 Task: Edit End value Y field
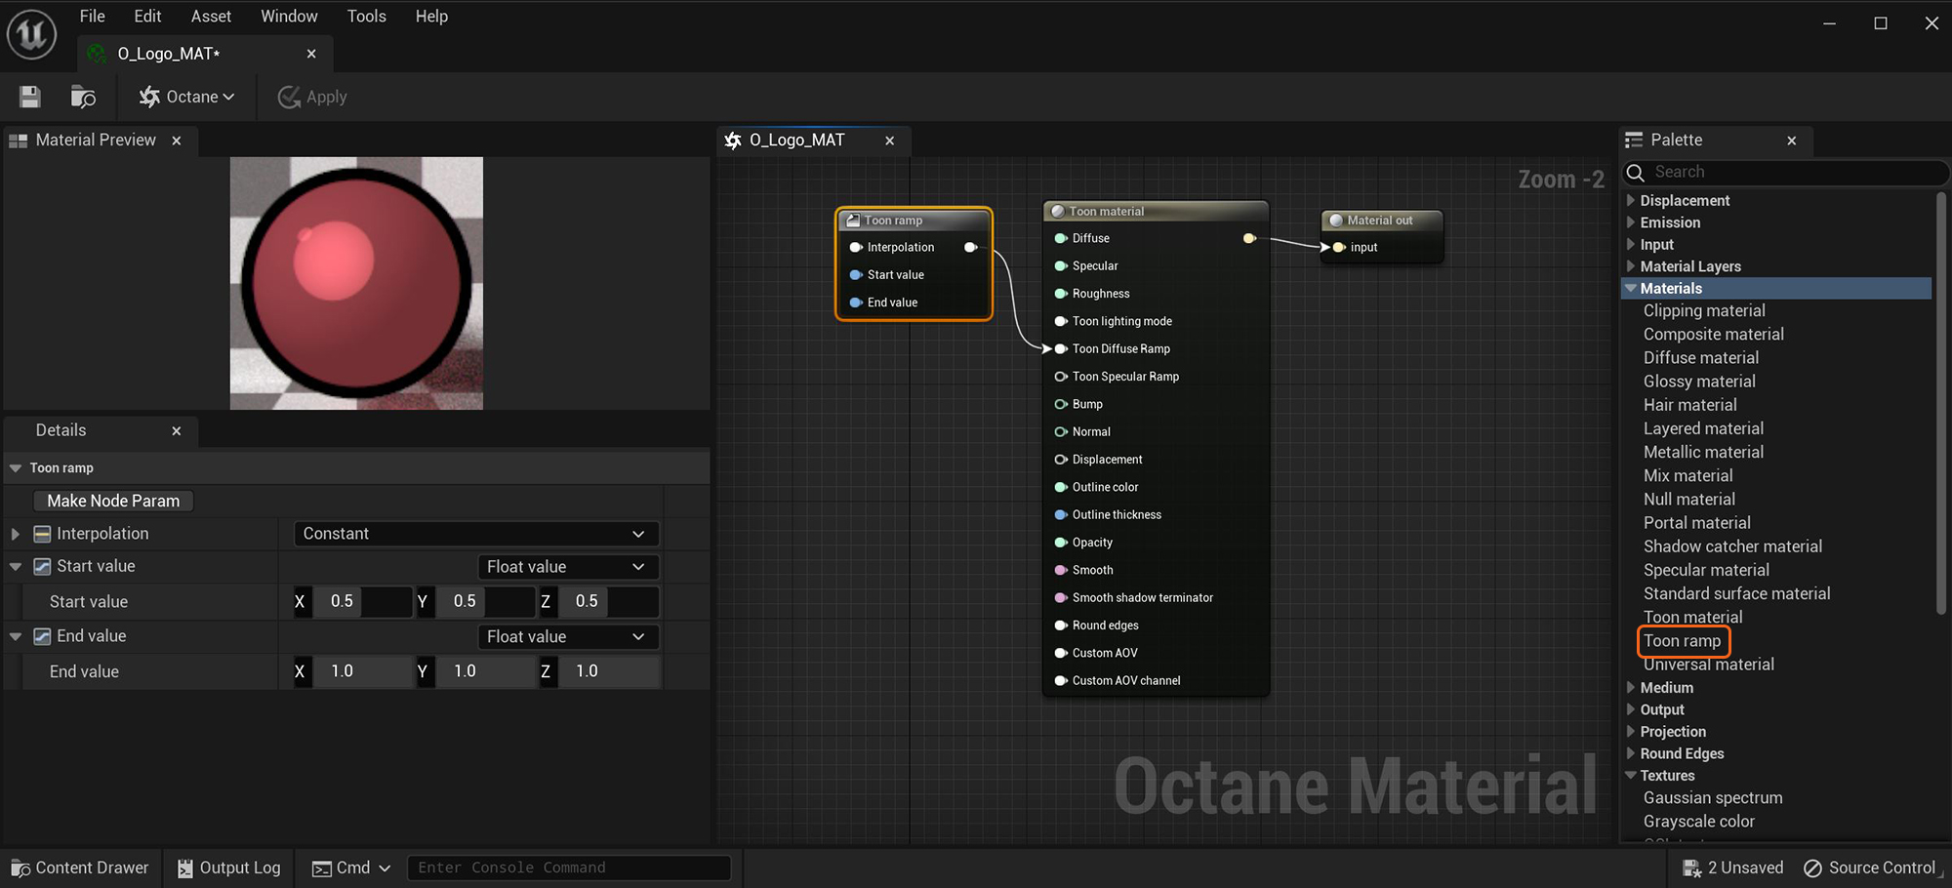click(485, 671)
